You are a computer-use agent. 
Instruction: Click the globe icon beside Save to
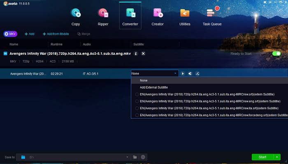[x=143, y=157]
